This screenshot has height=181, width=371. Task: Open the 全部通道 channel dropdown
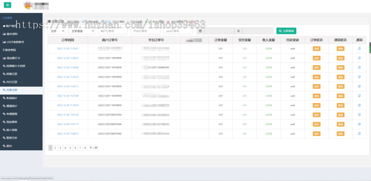(82, 31)
